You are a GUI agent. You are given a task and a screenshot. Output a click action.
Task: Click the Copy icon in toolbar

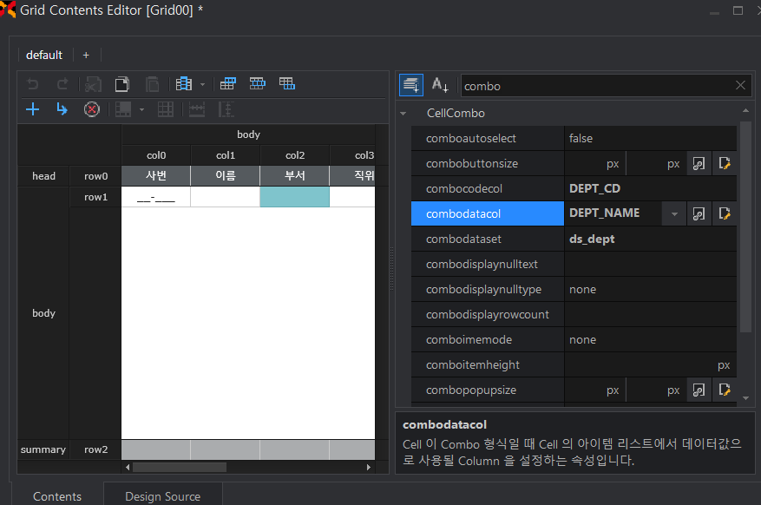(x=122, y=84)
